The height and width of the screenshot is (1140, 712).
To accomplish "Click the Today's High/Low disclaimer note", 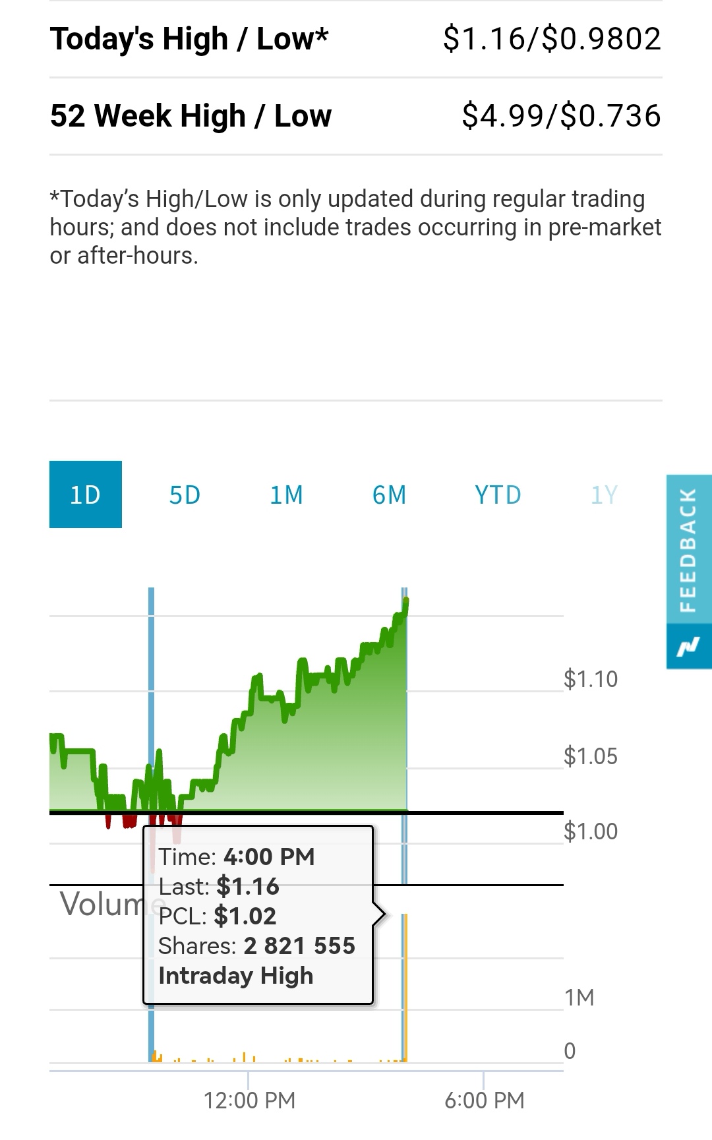I will pyautogui.click(x=355, y=227).
